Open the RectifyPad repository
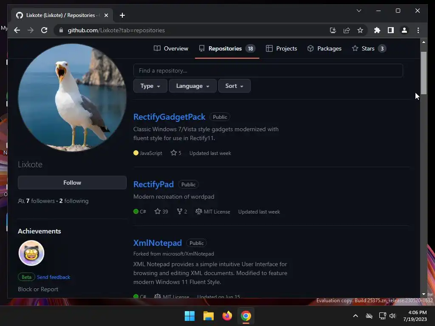Image resolution: width=435 pixels, height=326 pixels. (x=153, y=184)
